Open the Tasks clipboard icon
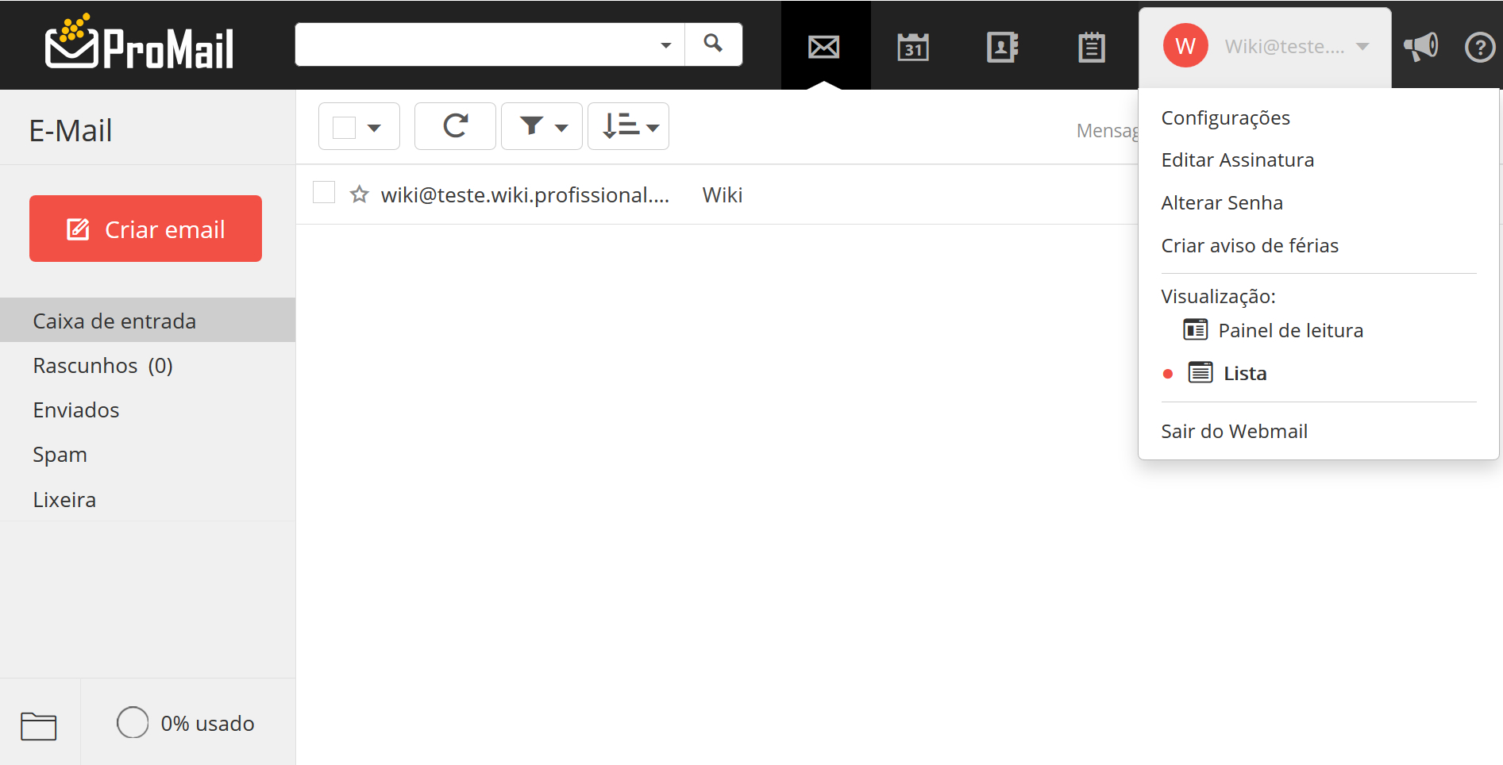This screenshot has height=765, width=1503. tap(1092, 47)
